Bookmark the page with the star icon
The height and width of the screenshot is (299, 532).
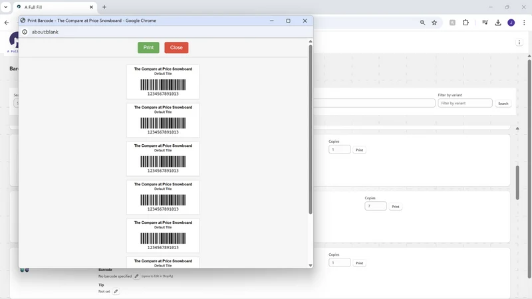(434, 23)
